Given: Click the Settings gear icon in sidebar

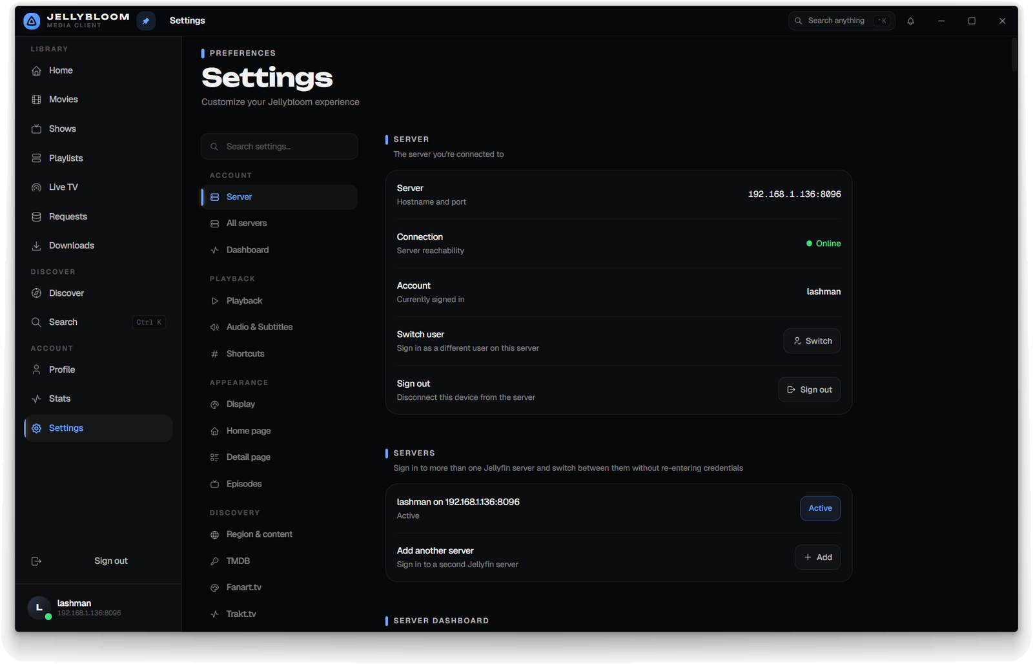Looking at the screenshot, I should tap(36, 429).
